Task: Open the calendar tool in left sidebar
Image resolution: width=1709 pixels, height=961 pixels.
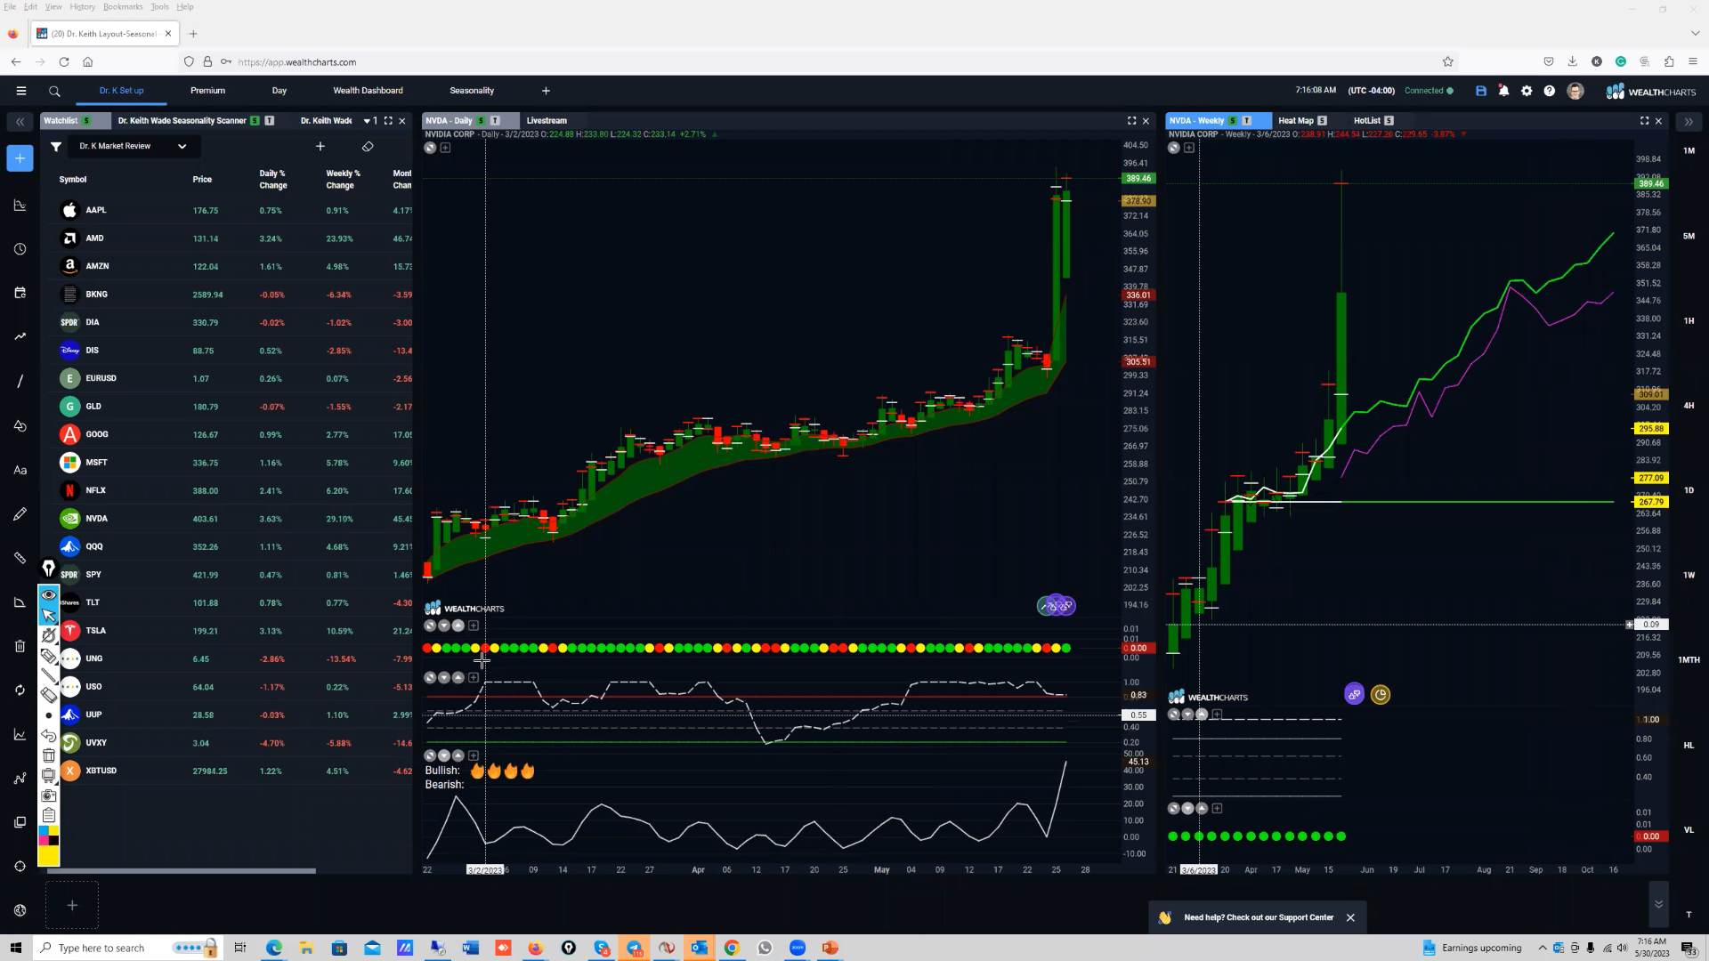Action: point(20,293)
